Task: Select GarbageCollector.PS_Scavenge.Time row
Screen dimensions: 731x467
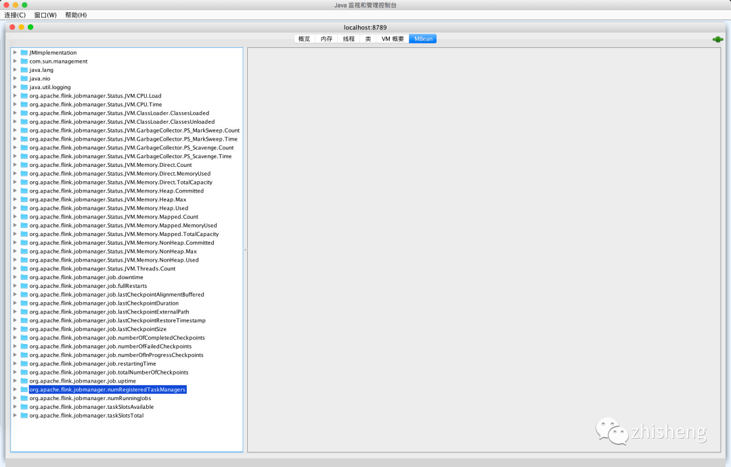Action: click(x=131, y=156)
